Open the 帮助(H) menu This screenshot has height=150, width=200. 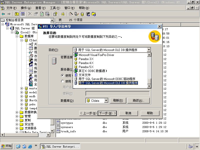(84, 8)
